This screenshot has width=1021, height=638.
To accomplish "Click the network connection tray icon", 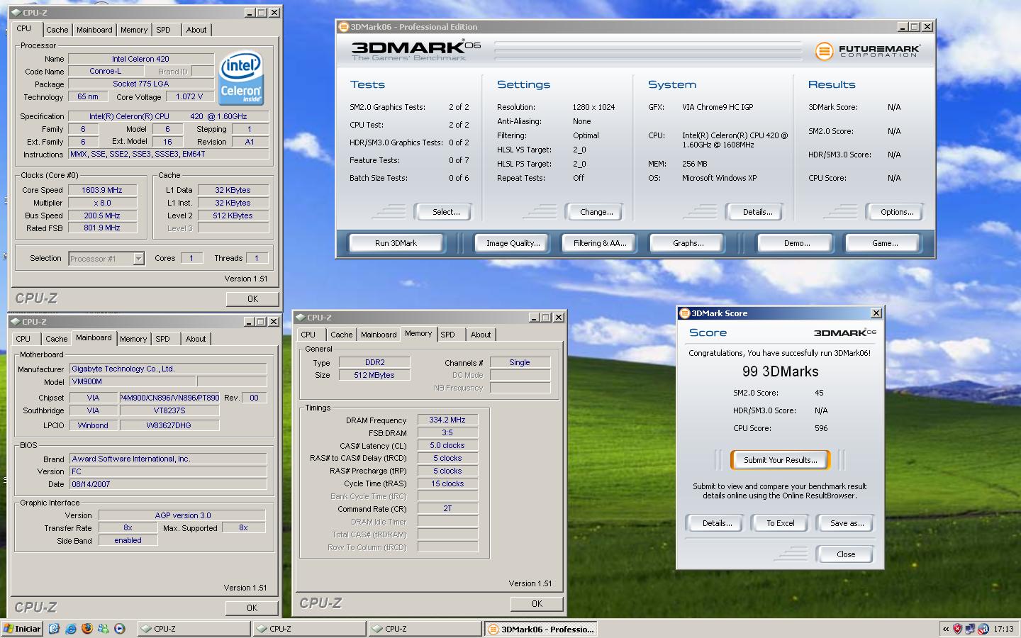I will coord(970,629).
